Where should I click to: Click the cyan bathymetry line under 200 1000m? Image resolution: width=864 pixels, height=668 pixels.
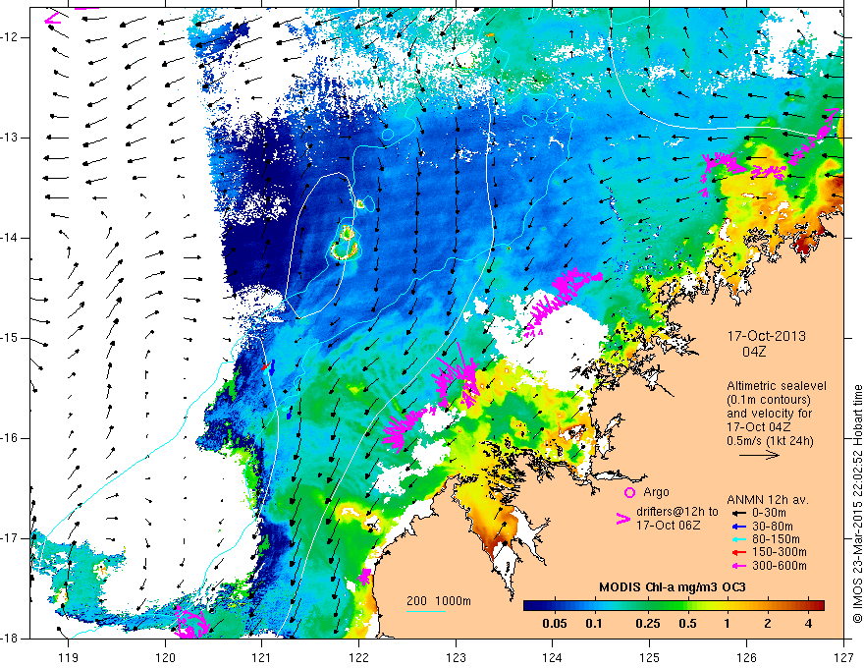coord(426,611)
